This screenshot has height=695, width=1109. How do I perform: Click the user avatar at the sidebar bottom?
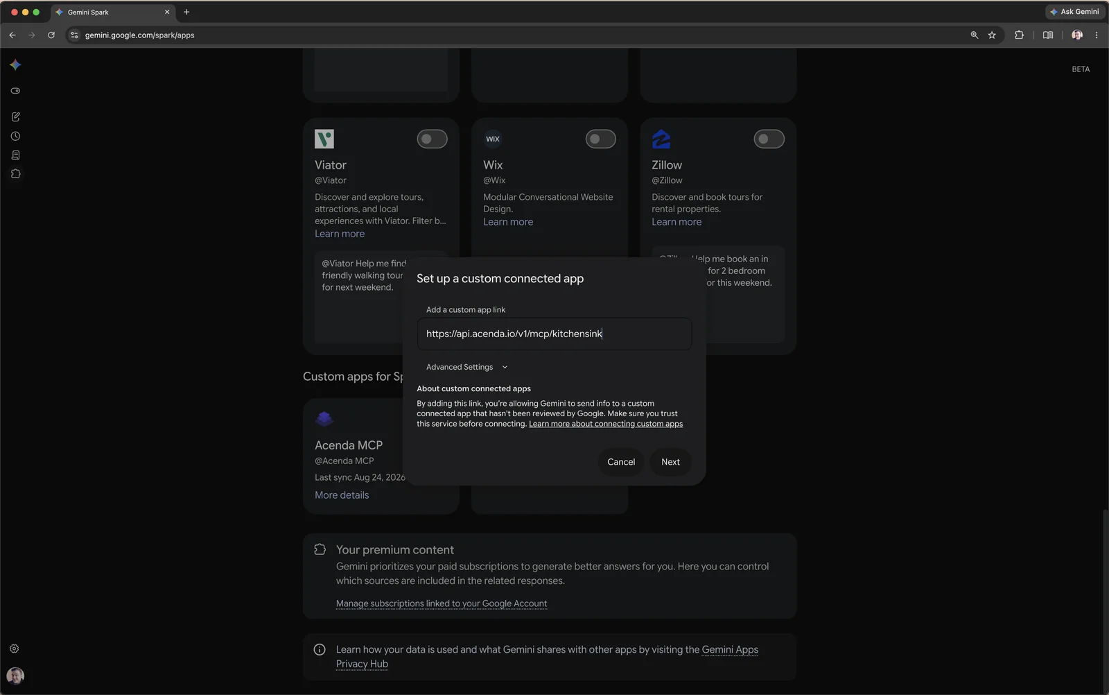click(x=15, y=676)
